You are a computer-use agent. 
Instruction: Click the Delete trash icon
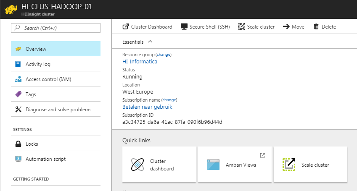click(x=316, y=27)
